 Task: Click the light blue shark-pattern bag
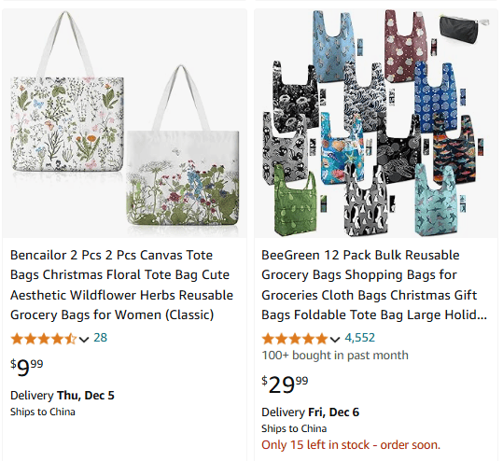(x=436, y=200)
